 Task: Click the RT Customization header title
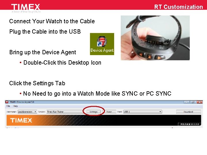[x=179, y=7]
